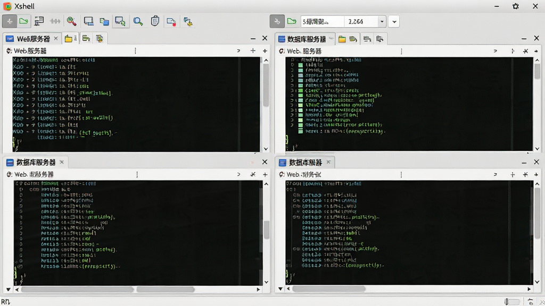Click the blue overlapping windows copy icon

pyautogui.click(x=104, y=22)
